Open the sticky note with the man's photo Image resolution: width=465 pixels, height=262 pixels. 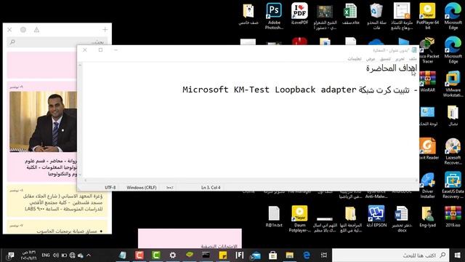click(x=42, y=132)
